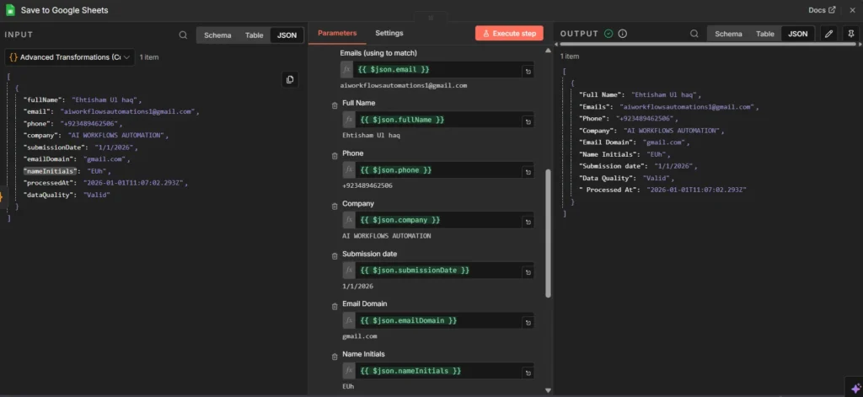The width and height of the screenshot is (863, 397).
Task: Open the Advanced Transformations node dropdown
Action: (70, 57)
